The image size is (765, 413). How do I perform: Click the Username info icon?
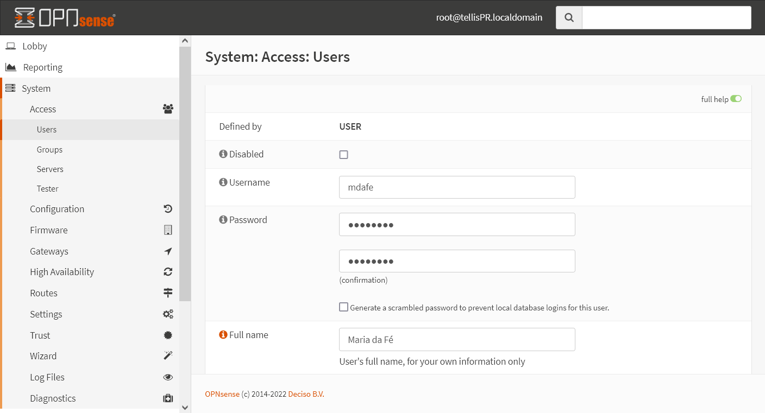[223, 182]
